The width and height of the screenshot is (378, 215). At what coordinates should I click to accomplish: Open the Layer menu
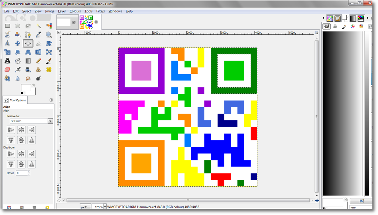(62, 11)
